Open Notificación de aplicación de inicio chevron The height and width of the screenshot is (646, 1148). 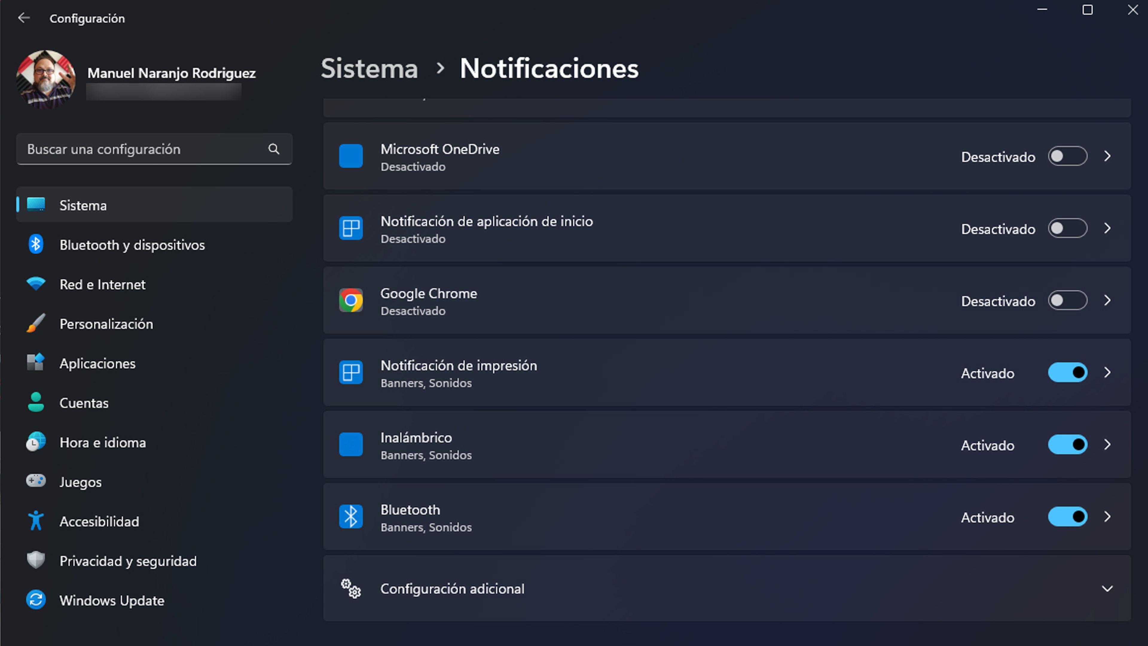pyautogui.click(x=1107, y=228)
